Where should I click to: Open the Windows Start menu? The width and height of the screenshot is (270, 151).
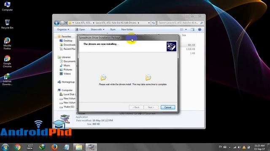pos(5,147)
